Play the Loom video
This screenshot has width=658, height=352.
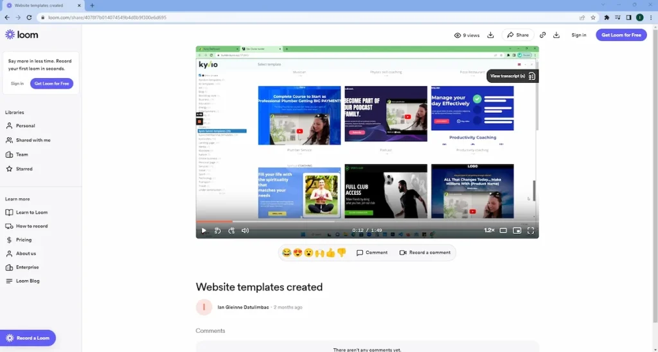click(204, 230)
